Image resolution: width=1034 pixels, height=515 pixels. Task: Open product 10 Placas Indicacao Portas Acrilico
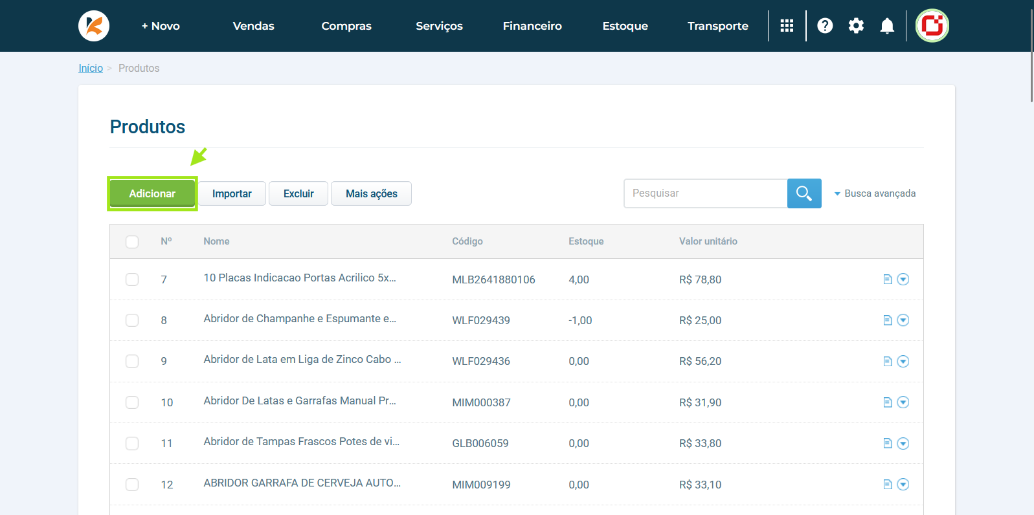coord(300,278)
